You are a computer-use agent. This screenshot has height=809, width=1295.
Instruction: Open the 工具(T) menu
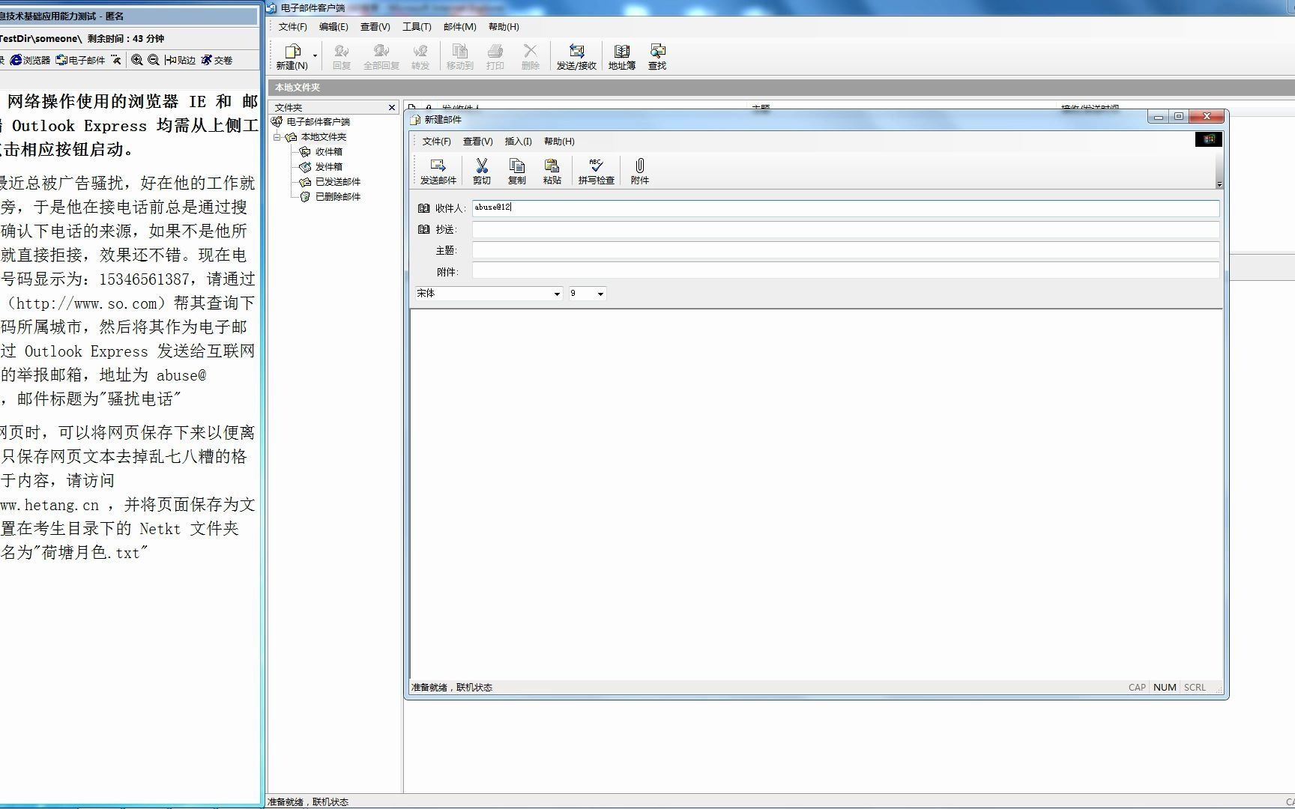pos(417,26)
